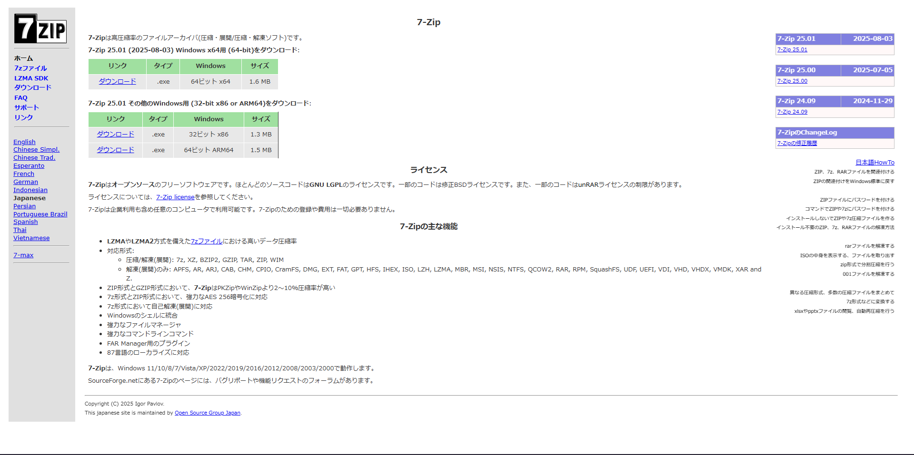The height and width of the screenshot is (455, 914).
Task: Open the 7-Zip 25.01 release page
Action: click(792, 49)
